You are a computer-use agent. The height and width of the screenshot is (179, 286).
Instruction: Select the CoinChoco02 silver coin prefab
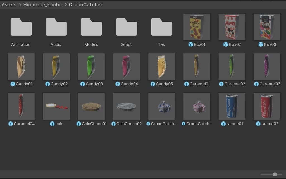(x=127, y=106)
